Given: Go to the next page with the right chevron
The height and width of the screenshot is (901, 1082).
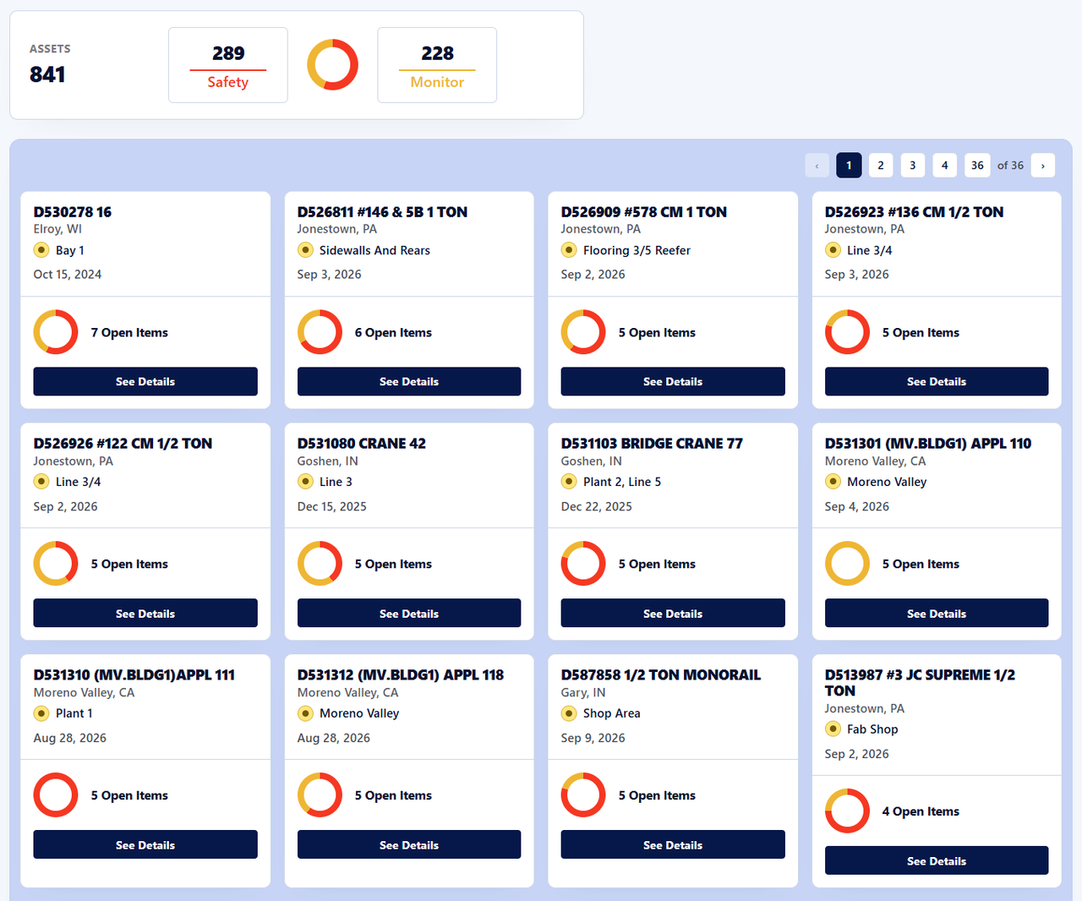Looking at the screenshot, I should pyautogui.click(x=1043, y=166).
